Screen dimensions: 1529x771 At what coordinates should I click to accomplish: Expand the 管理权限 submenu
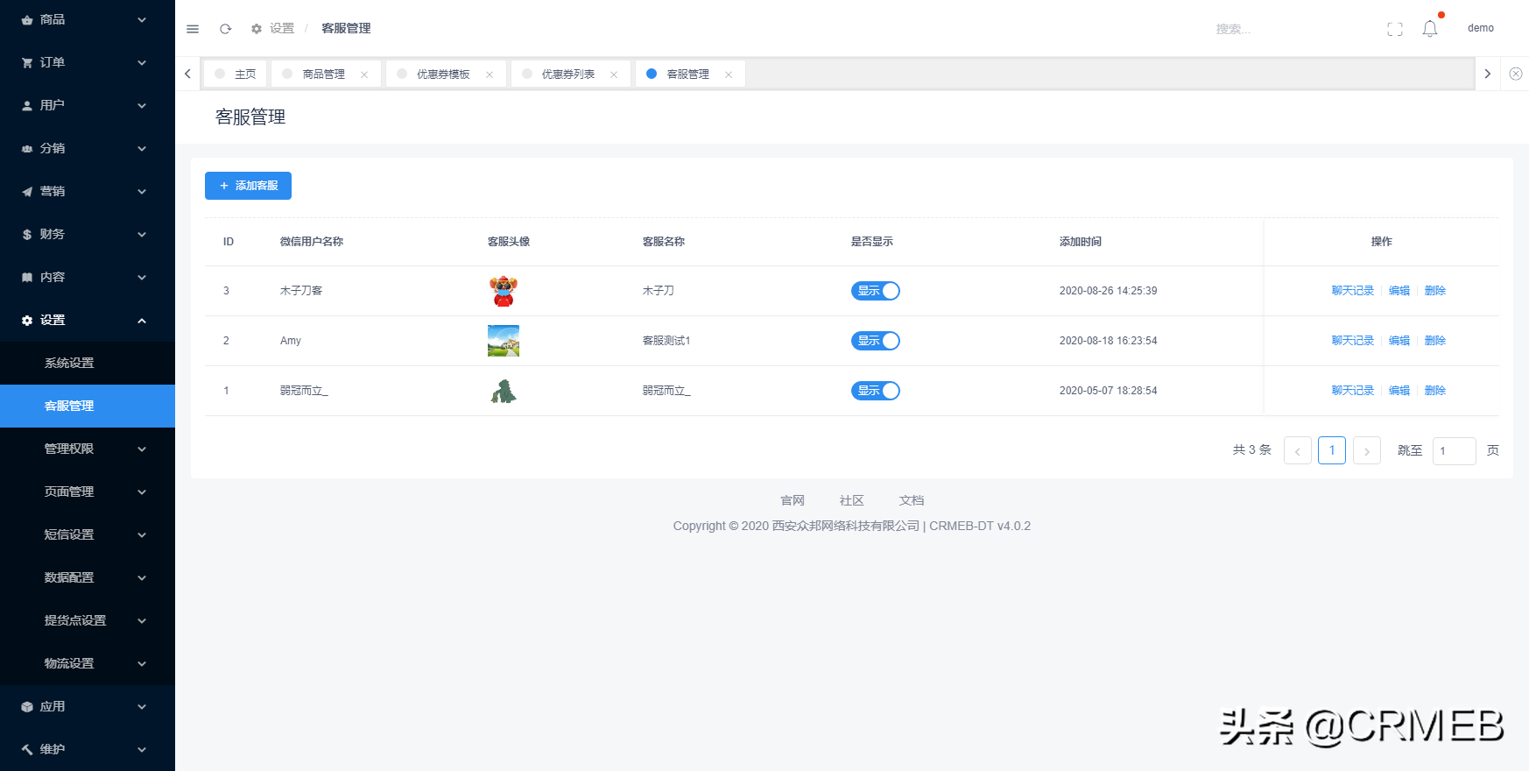point(88,449)
